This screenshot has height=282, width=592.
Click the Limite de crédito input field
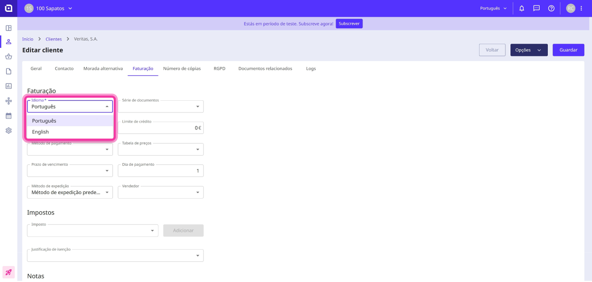(160, 128)
